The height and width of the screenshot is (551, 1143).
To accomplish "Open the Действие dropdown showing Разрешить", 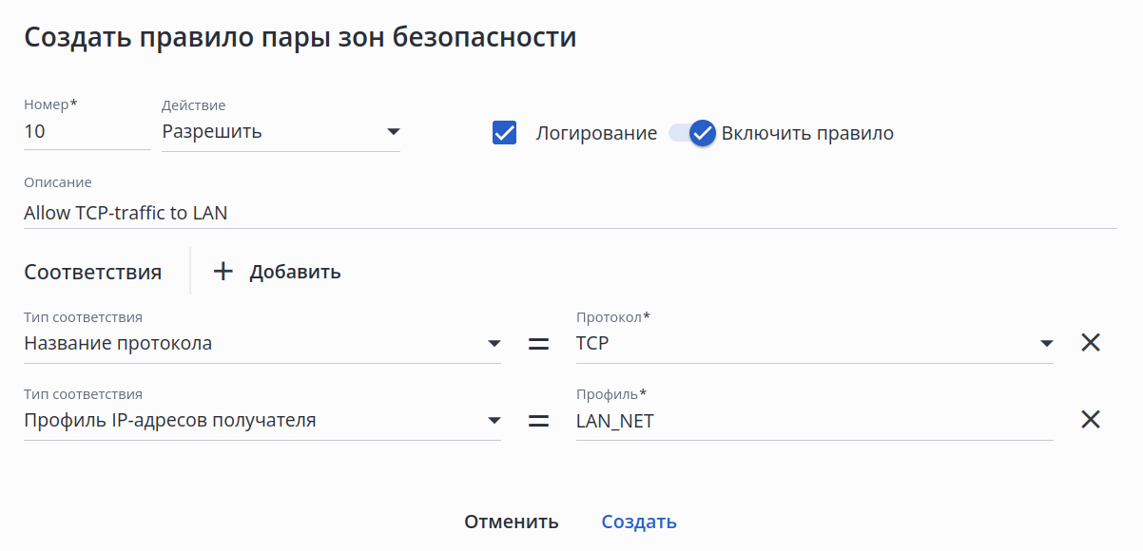I will click(x=281, y=132).
